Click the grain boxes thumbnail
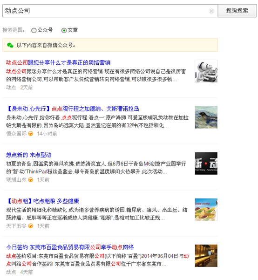 pyautogui.click(x=206, y=210)
